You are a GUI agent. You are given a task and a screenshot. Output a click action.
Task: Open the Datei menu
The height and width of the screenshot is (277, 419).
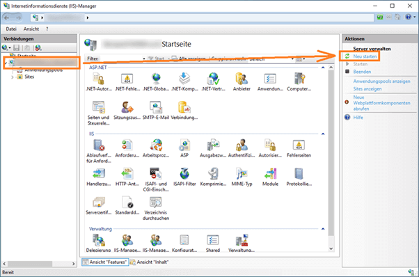[x=11, y=29]
